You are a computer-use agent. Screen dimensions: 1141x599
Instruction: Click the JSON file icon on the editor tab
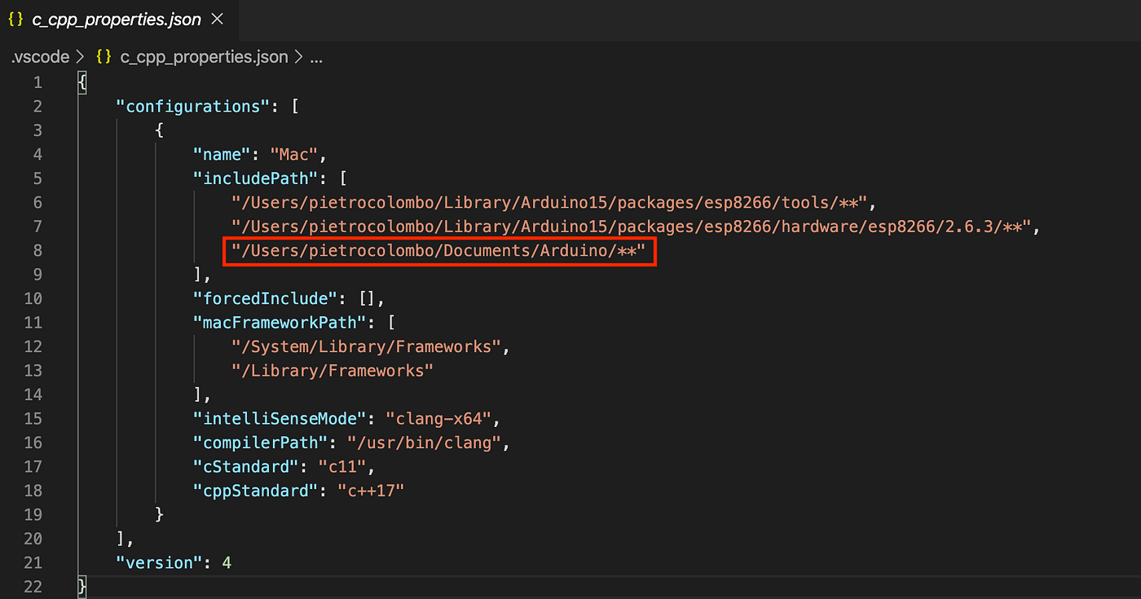15,19
